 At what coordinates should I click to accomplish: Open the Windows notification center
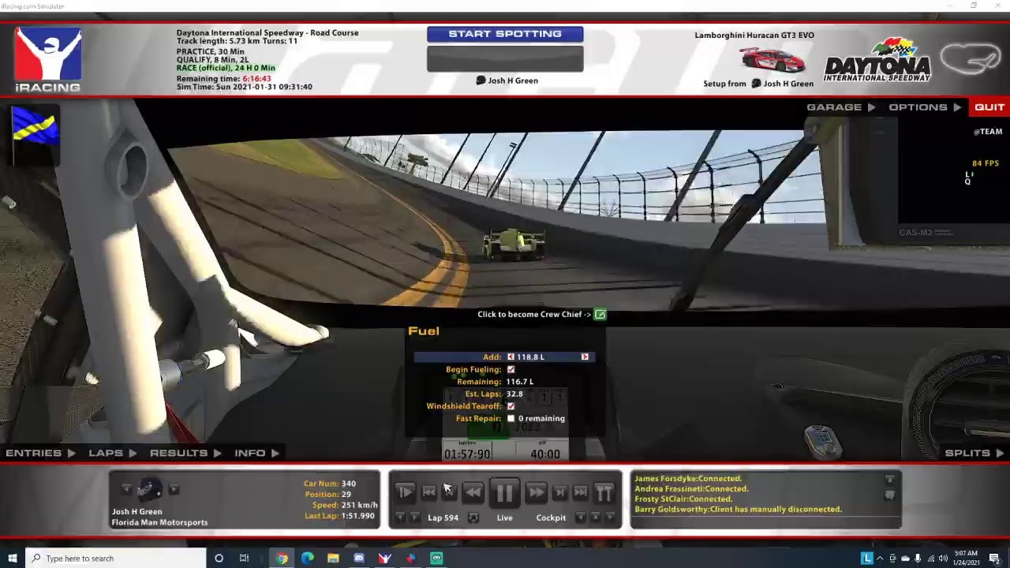click(994, 559)
